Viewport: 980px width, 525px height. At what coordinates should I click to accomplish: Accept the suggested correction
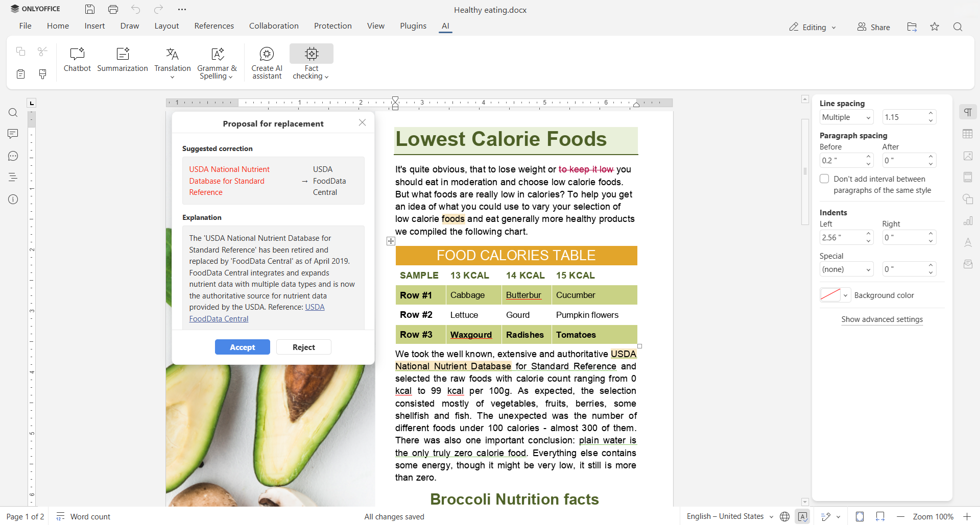(242, 347)
